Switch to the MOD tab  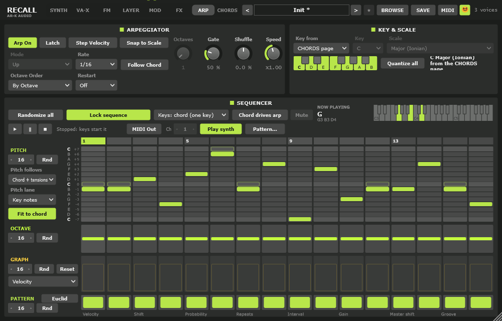coord(155,10)
